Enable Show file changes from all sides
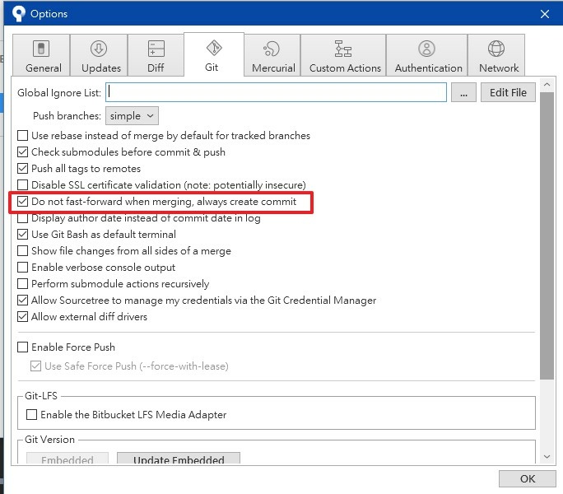The width and height of the screenshot is (563, 494). pyautogui.click(x=22, y=251)
